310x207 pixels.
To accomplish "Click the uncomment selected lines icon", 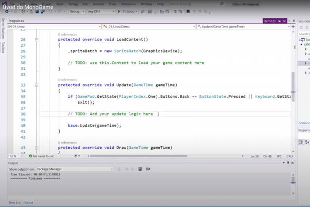I will tap(181, 12).
